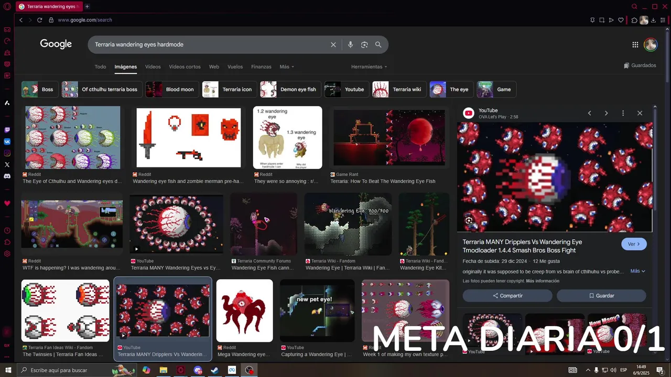Image resolution: width=671 pixels, height=377 pixels.
Task: Open the Guardados saved items link
Action: (640, 65)
